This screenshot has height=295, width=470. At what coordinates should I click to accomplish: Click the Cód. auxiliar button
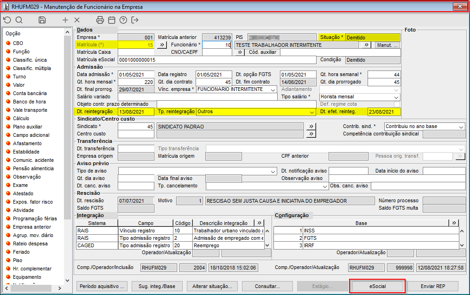point(262,52)
